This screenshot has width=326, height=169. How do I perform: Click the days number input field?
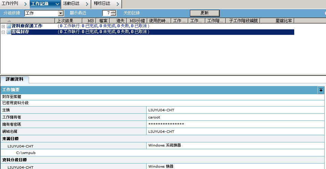pos(107,13)
